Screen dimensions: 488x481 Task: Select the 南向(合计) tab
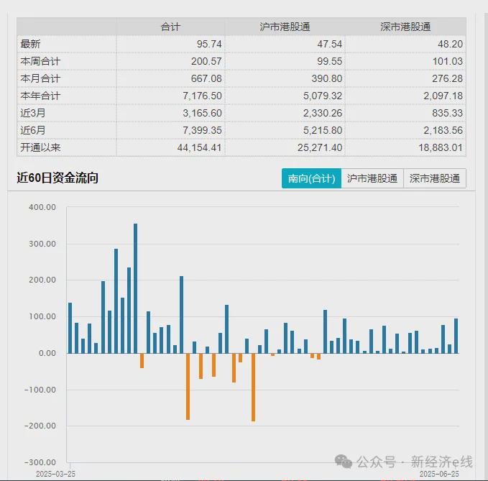pyautogui.click(x=311, y=178)
